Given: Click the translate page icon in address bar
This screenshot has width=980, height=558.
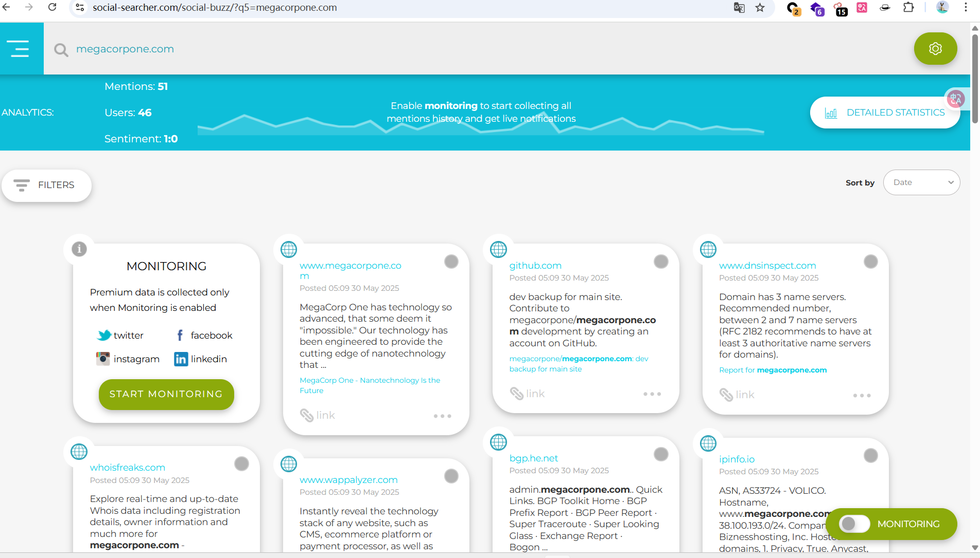Looking at the screenshot, I should (x=739, y=8).
